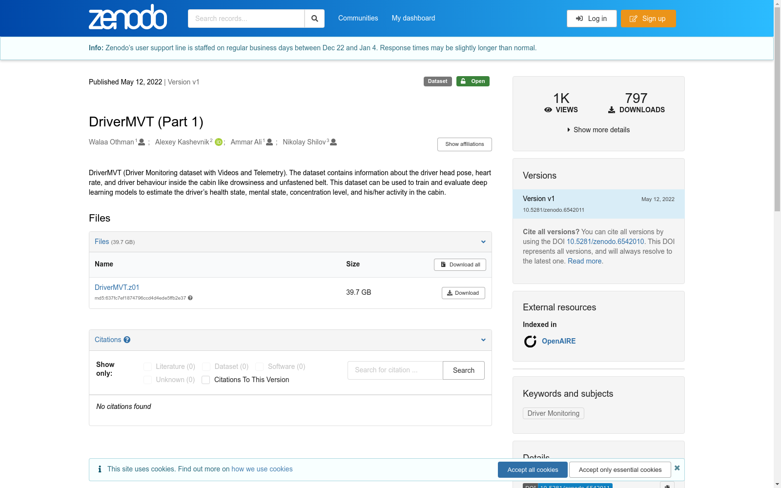Click the magnifier search button in header
This screenshot has width=781, height=488.
(315, 19)
